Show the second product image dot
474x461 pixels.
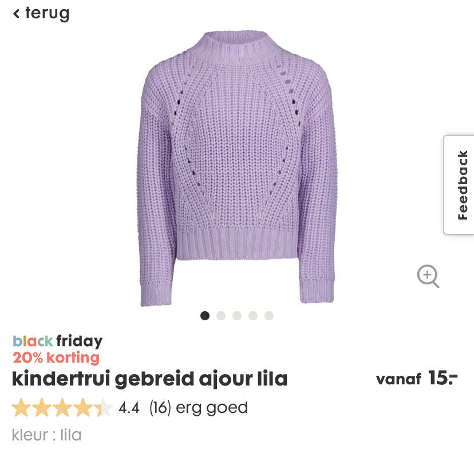pyautogui.click(x=221, y=316)
